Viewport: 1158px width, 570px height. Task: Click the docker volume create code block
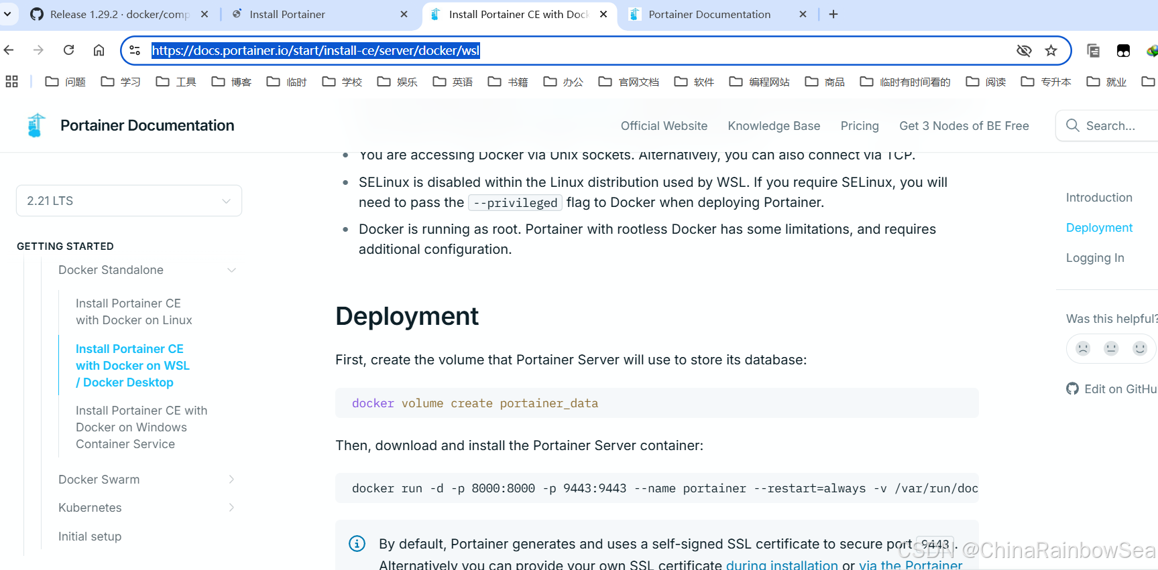pos(656,403)
